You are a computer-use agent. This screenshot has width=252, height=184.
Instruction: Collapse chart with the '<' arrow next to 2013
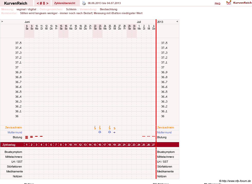[x=177, y=21]
